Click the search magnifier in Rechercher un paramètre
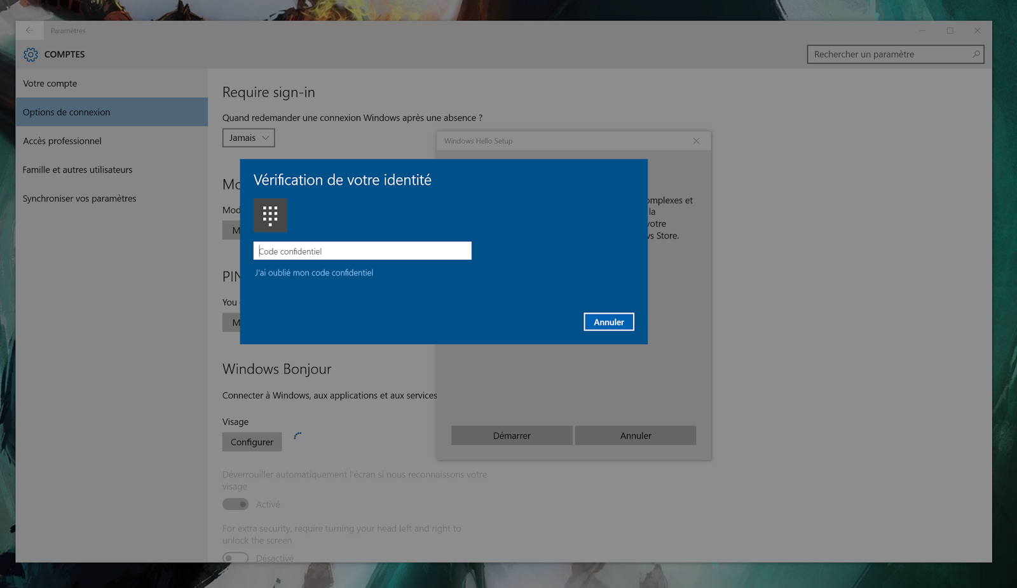The width and height of the screenshot is (1017, 588). coord(975,55)
